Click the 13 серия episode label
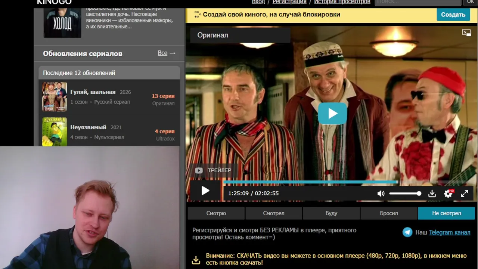Image resolution: width=478 pixels, height=269 pixels. pyautogui.click(x=163, y=96)
